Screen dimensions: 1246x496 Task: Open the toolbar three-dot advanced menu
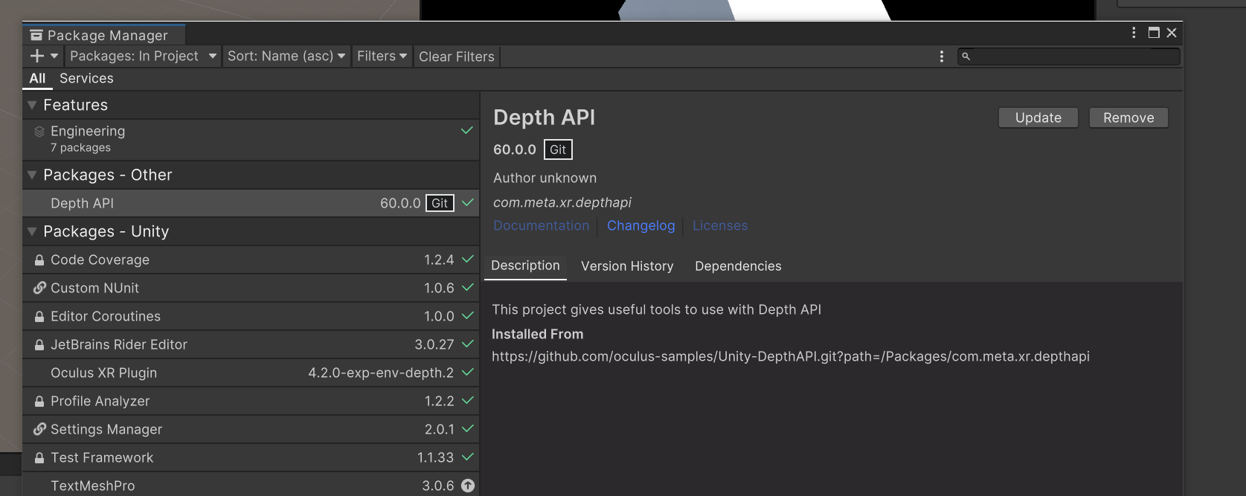click(942, 57)
